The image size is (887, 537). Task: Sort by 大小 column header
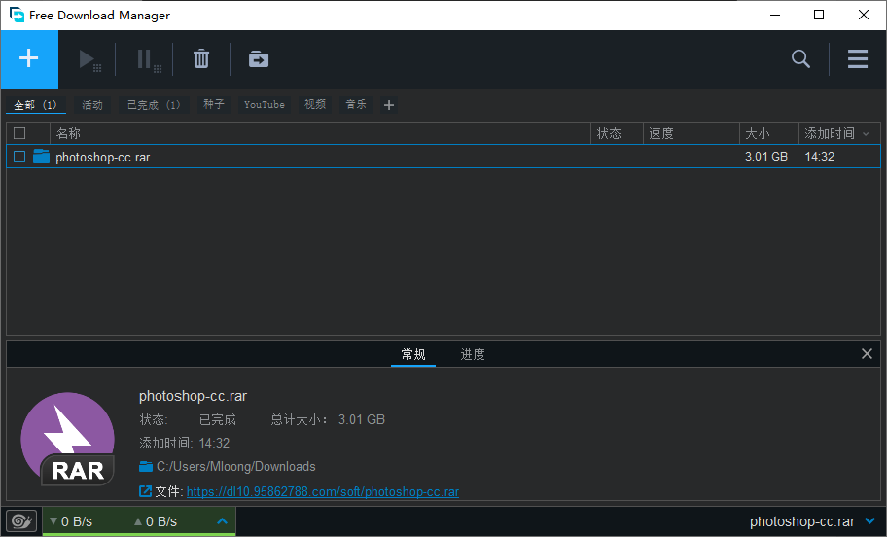tap(768, 133)
